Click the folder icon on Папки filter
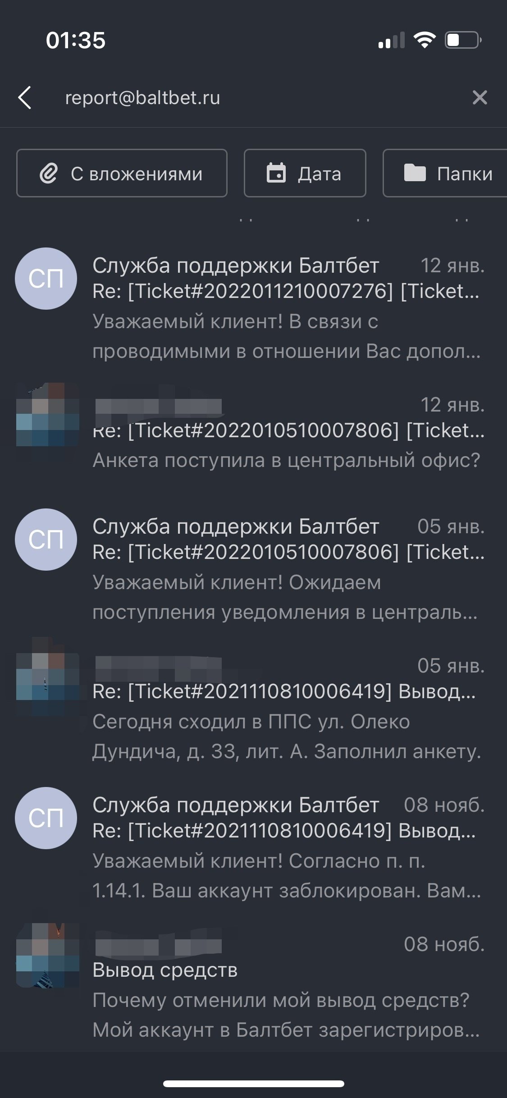 (415, 173)
